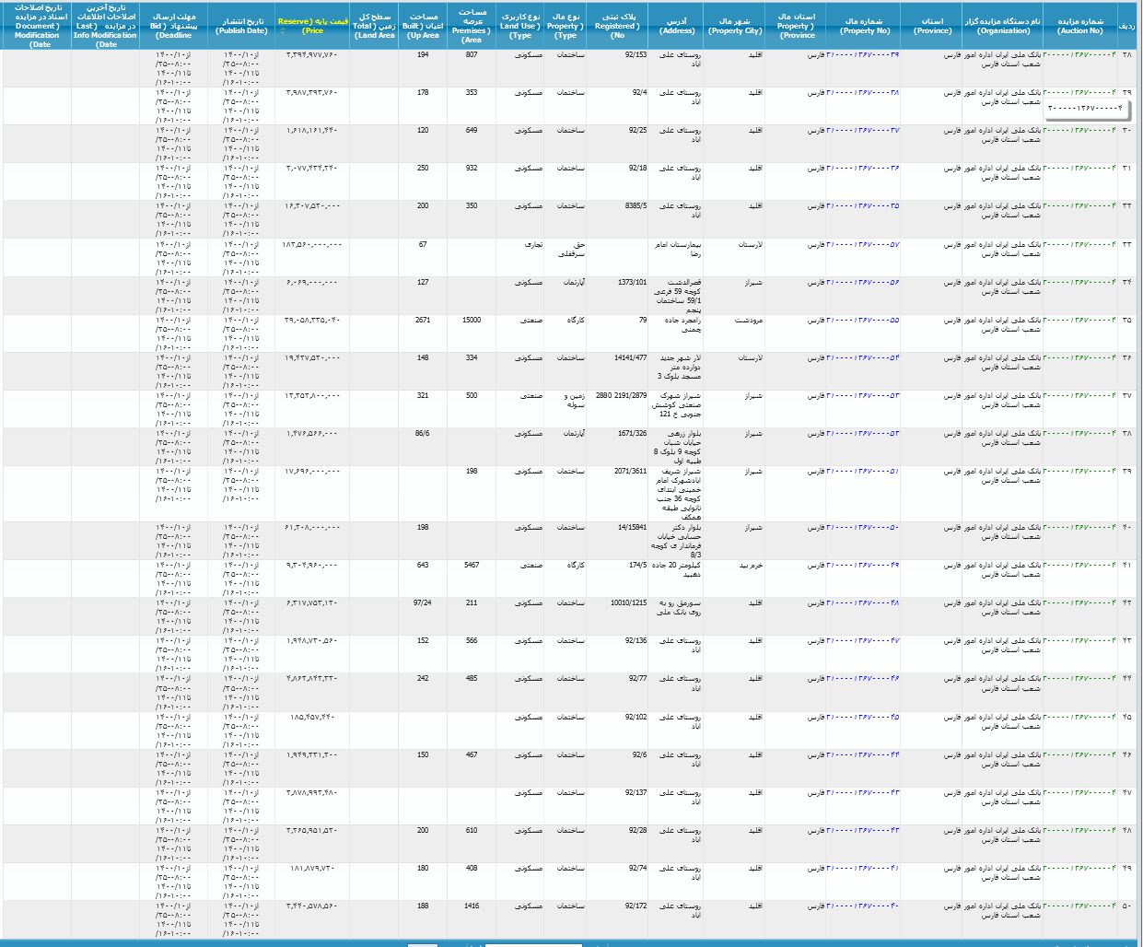Click the Property No column header
The width and height of the screenshot is (1143, 947).
click(864, 26)
